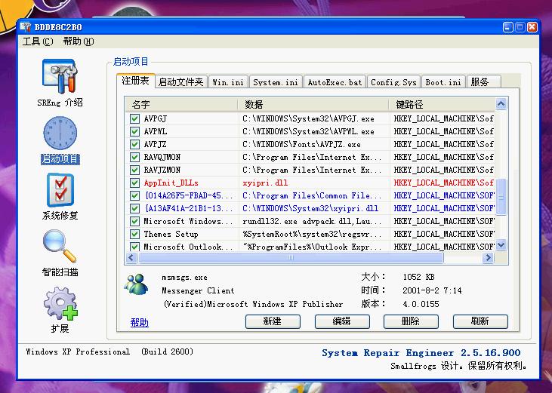Switch to the 启动文件夹 tab

click(181, 82)
